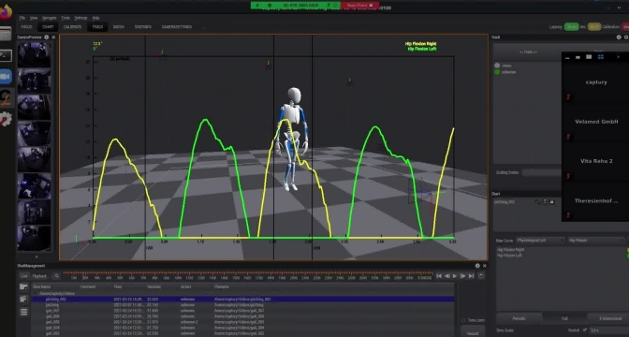Open the Captury application dock icon
Image resolution: width=629 pixels, height=337 pixels.
pyautogui.click(x=6, y=98)
